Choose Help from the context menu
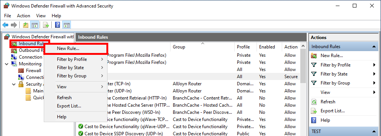 pos(76,117)
